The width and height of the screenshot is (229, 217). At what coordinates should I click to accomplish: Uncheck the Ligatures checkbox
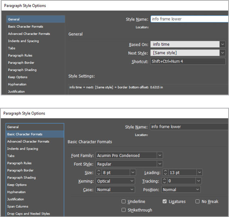165,201
